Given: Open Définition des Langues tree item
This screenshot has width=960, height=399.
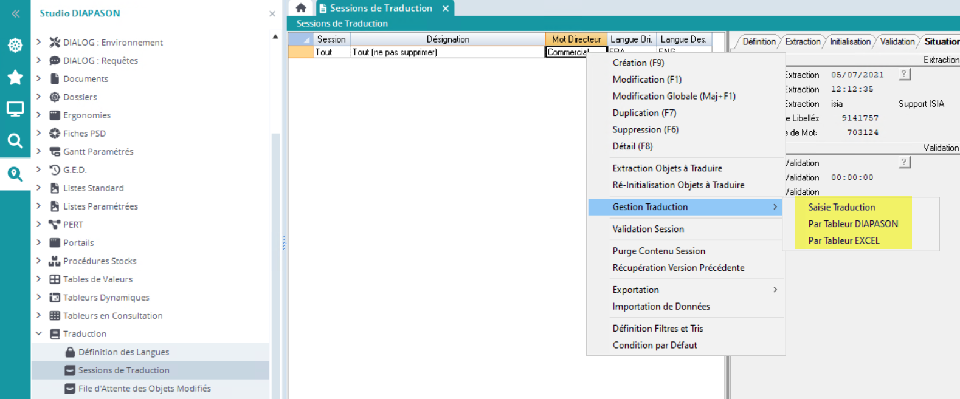Looking at the screenshot, I should point(123,352).
